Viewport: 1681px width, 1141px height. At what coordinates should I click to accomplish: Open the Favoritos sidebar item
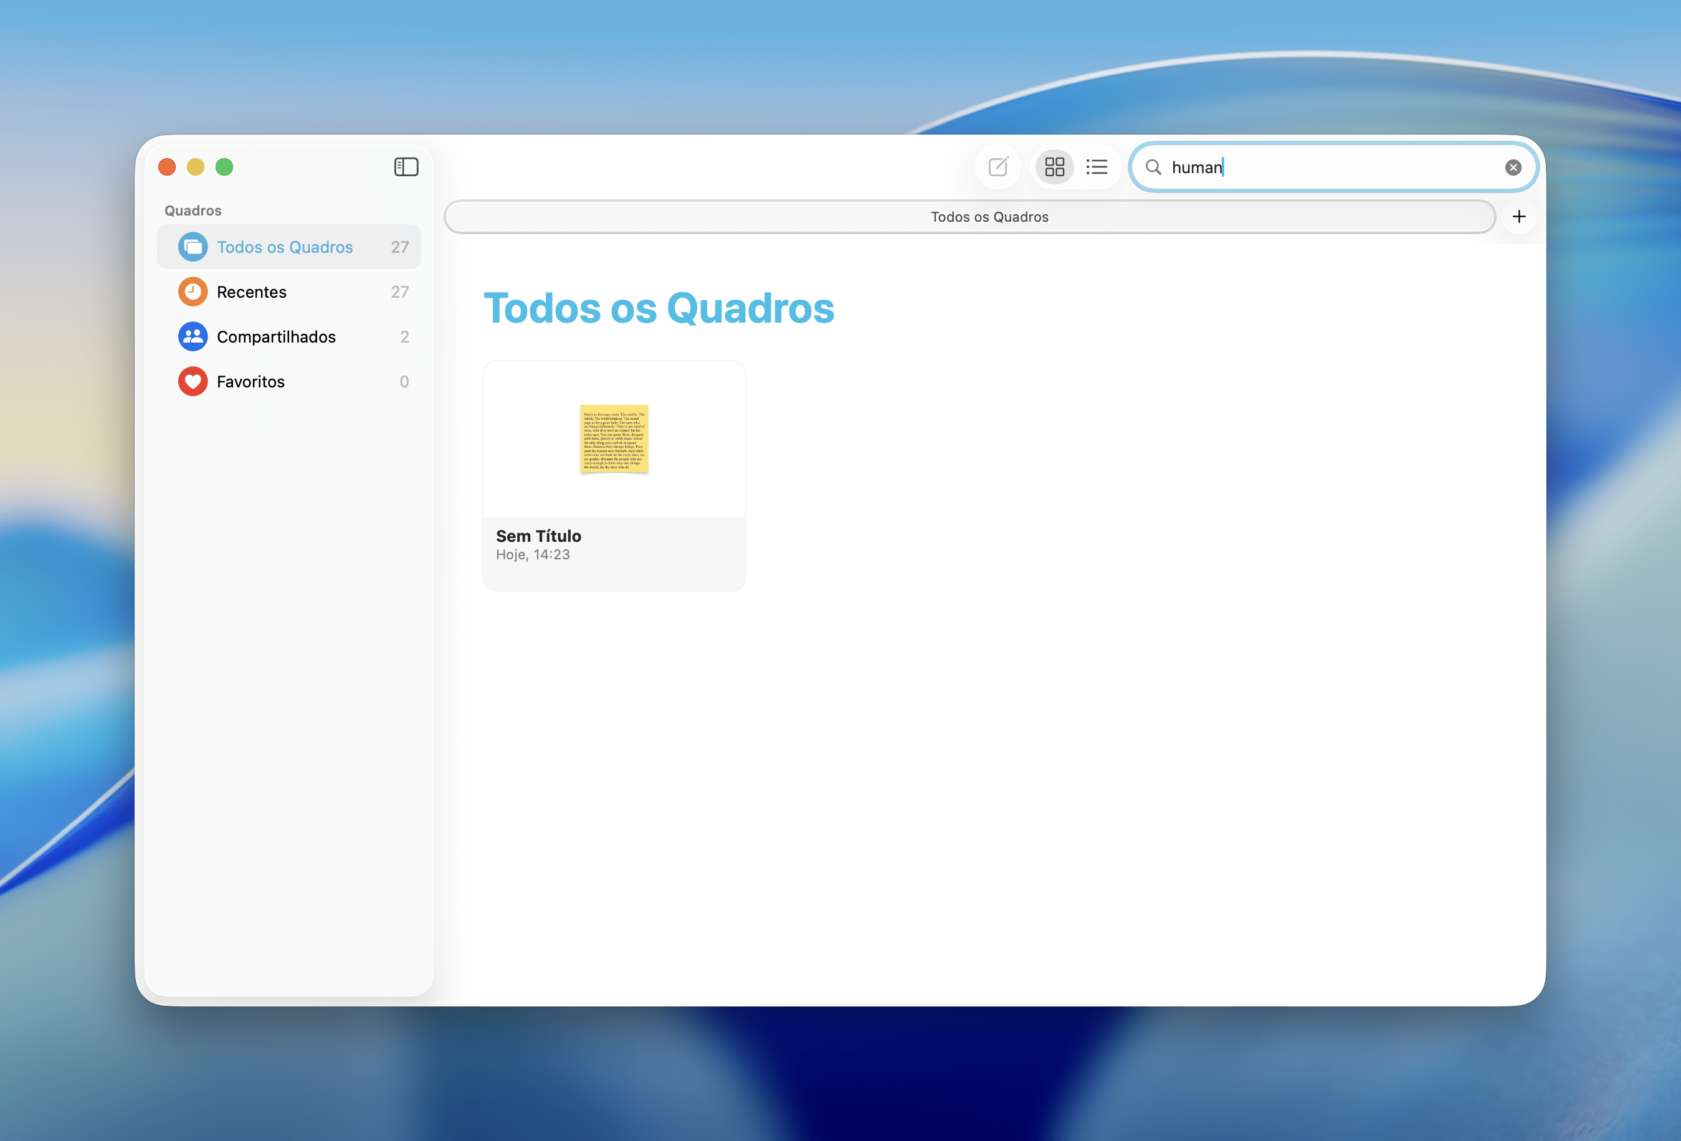(x=250, y=382)
